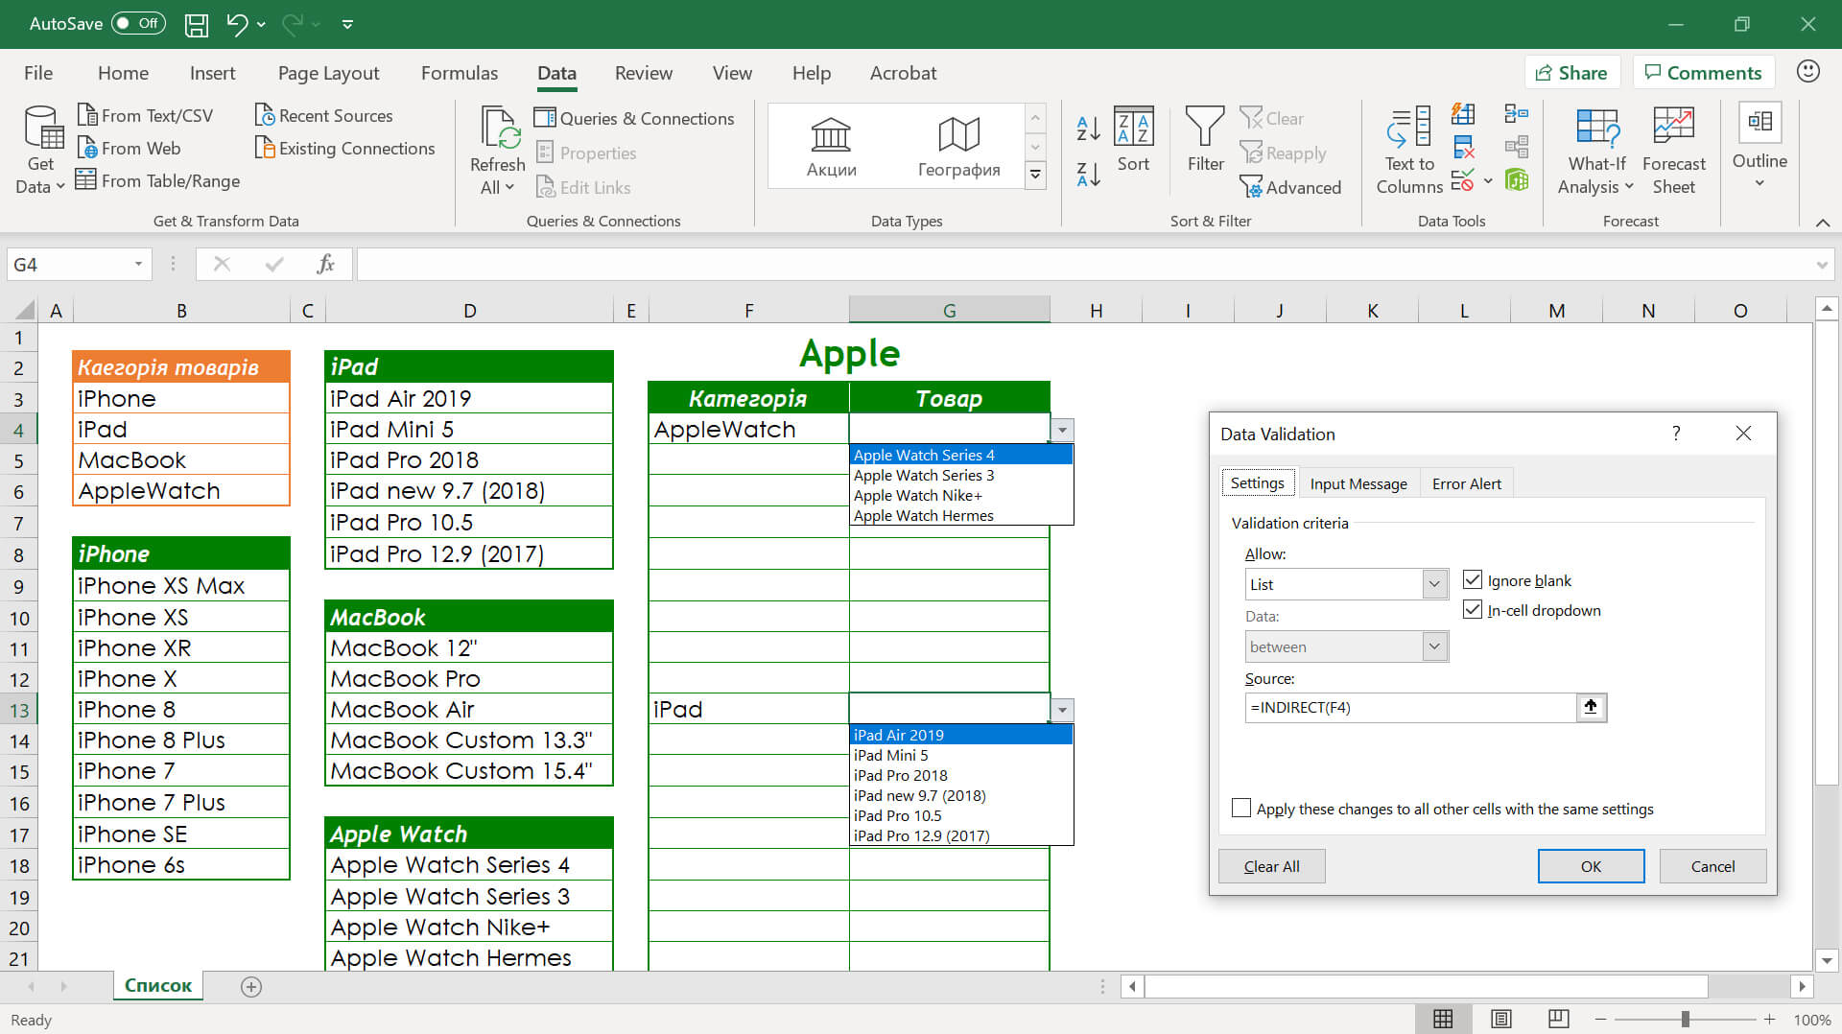1842x1034 pixels.
Task: Click the Save icon in title bar
Action: (x=196, y=24)
